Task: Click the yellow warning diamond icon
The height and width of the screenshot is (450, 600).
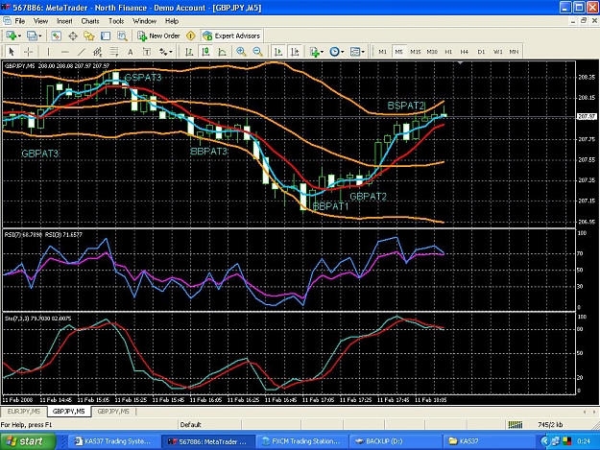Action: tap(191, 36)
